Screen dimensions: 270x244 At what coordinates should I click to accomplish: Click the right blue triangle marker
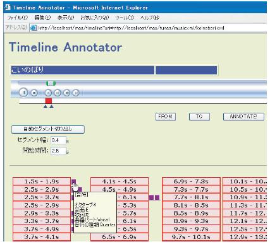(x=51, y=107)
